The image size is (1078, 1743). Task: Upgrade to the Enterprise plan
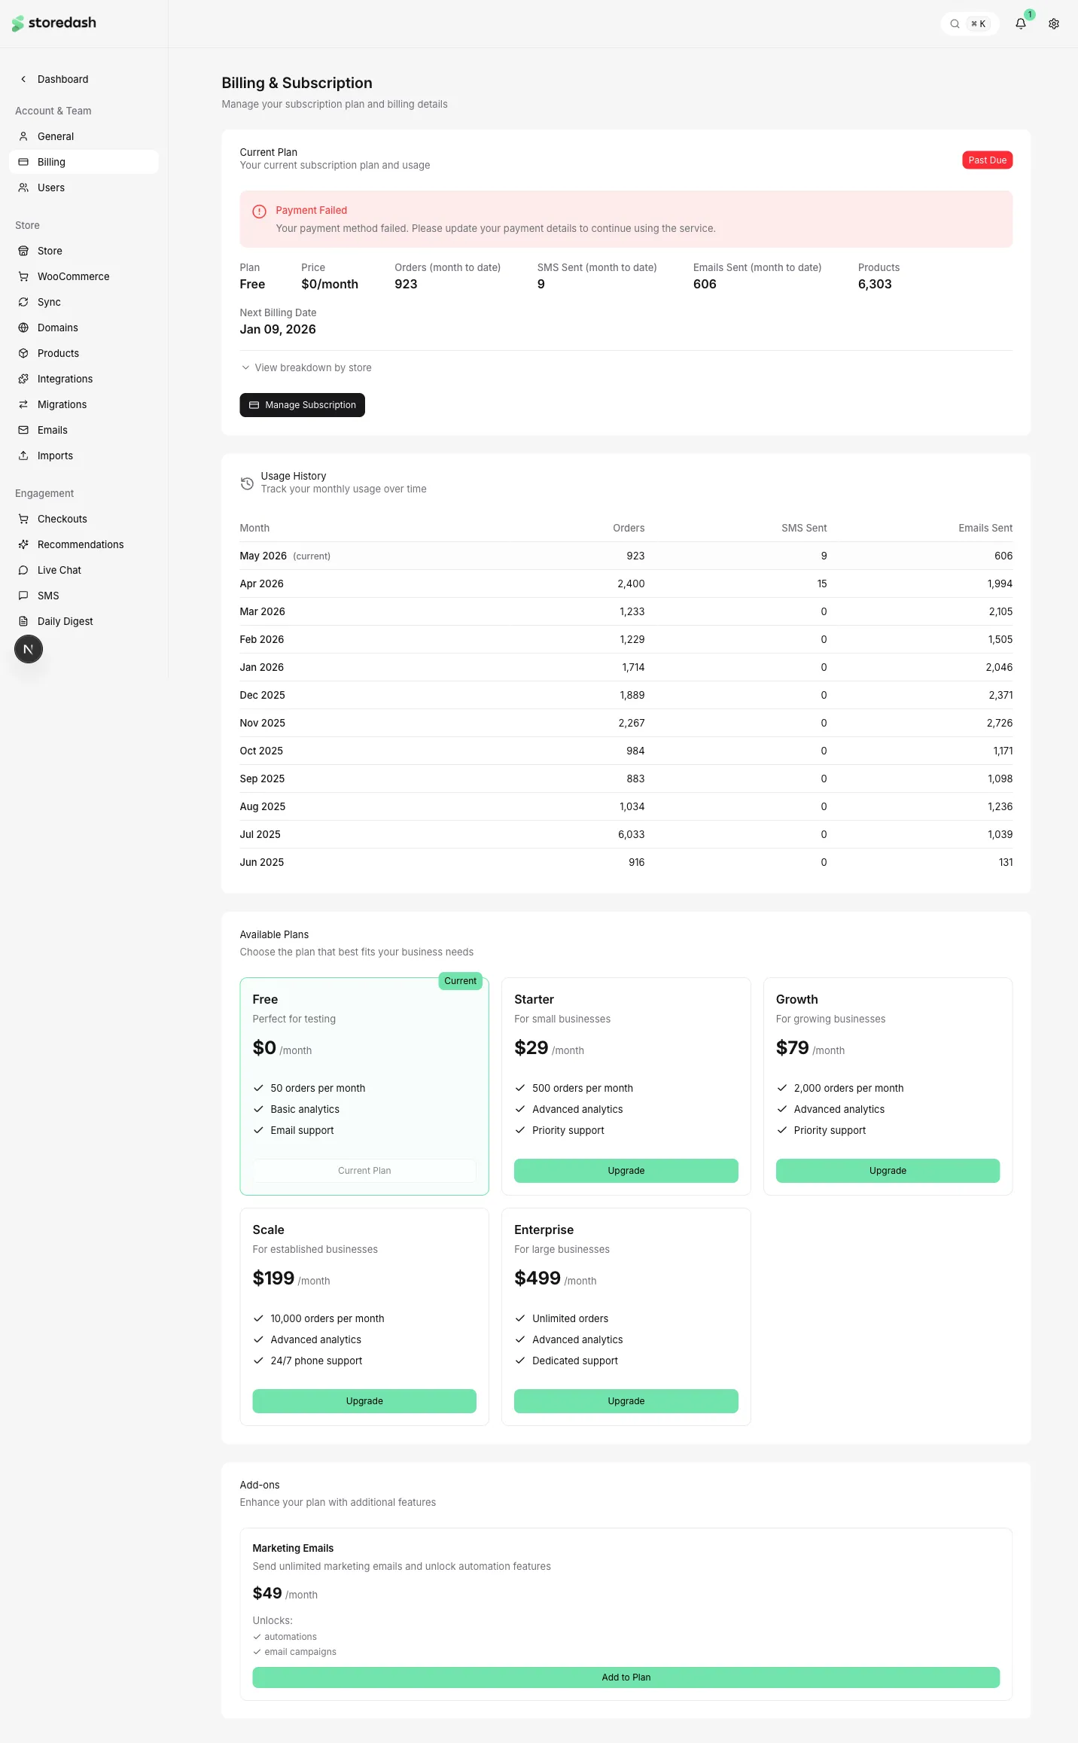(x=626, y=1401)
